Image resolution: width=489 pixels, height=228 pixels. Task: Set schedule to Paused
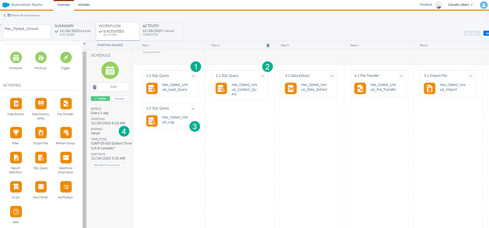coord(120,99)
